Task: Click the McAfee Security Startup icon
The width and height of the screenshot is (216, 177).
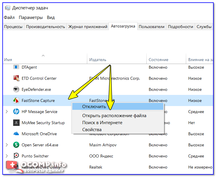Action: pyautogui.click(x=16, y=123)
